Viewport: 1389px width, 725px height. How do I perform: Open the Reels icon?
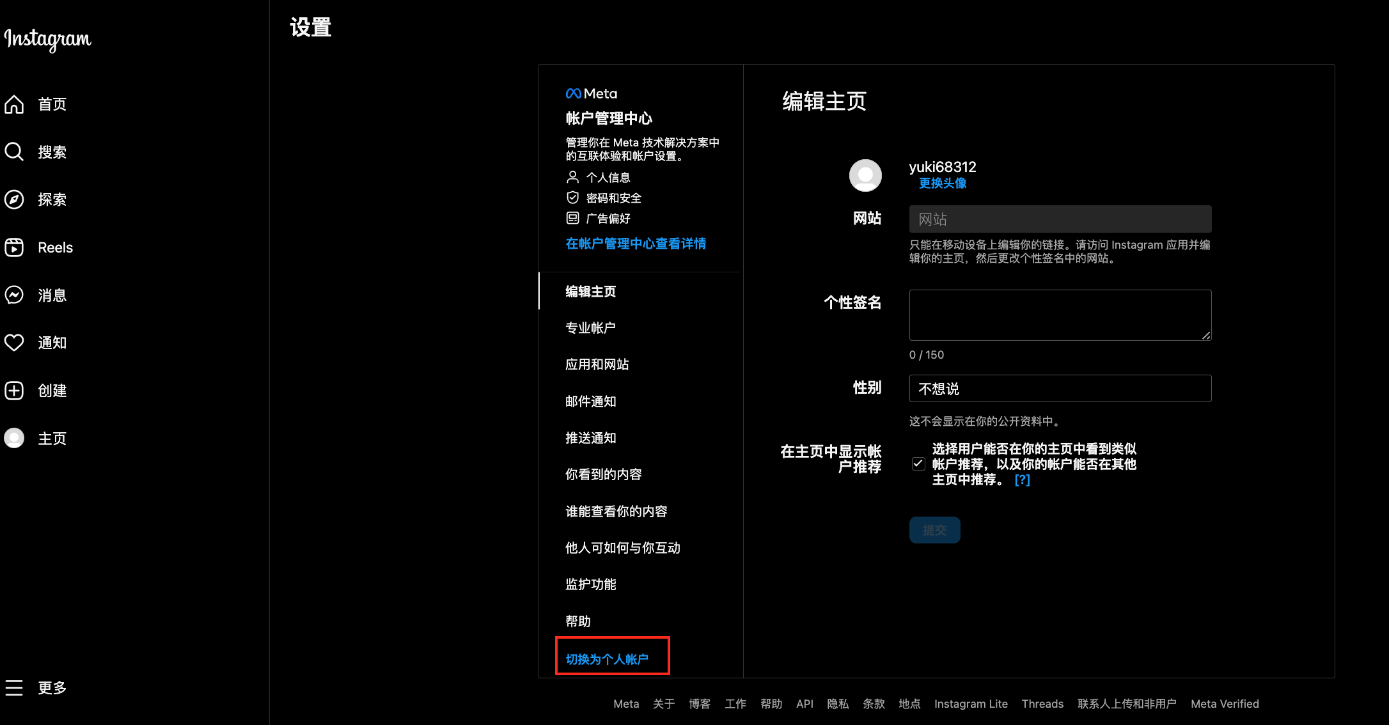[14, 247]
